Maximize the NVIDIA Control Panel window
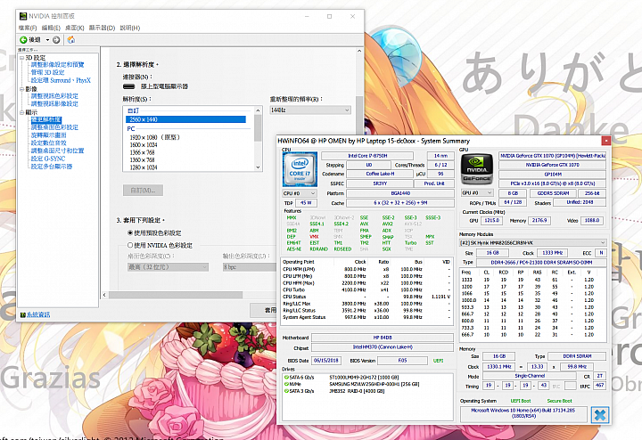642x440 pixels. click(329, 16)
